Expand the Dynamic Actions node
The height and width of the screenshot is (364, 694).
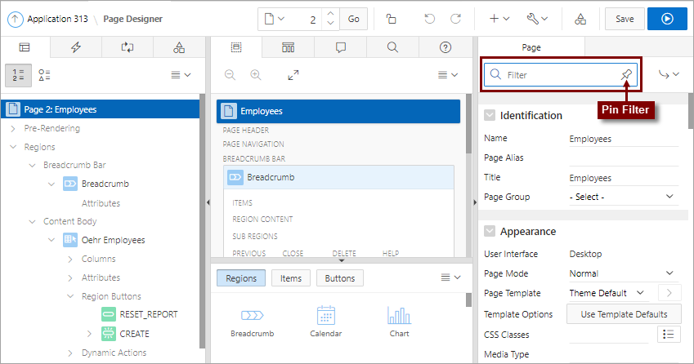[70, 353]
